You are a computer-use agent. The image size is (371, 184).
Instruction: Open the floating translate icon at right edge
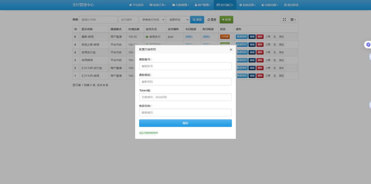pos(368,45)
